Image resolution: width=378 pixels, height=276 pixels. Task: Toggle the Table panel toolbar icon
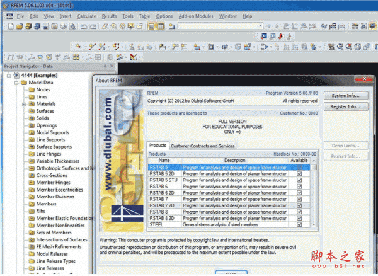point(160,26)
